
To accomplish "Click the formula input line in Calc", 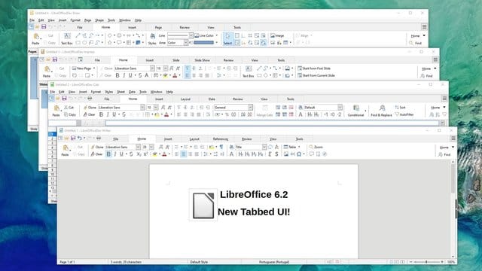I will click(272, 123).
